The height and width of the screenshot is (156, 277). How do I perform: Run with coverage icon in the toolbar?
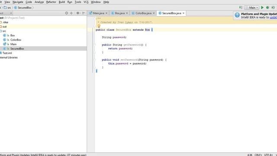pyautogui.click(x=273, y=8)
